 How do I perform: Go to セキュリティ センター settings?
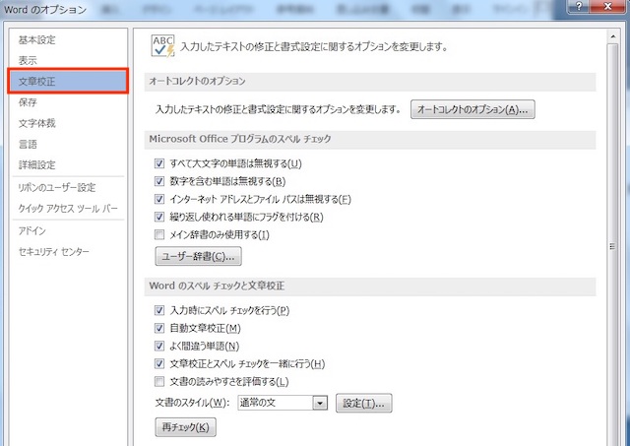(53, 252)
